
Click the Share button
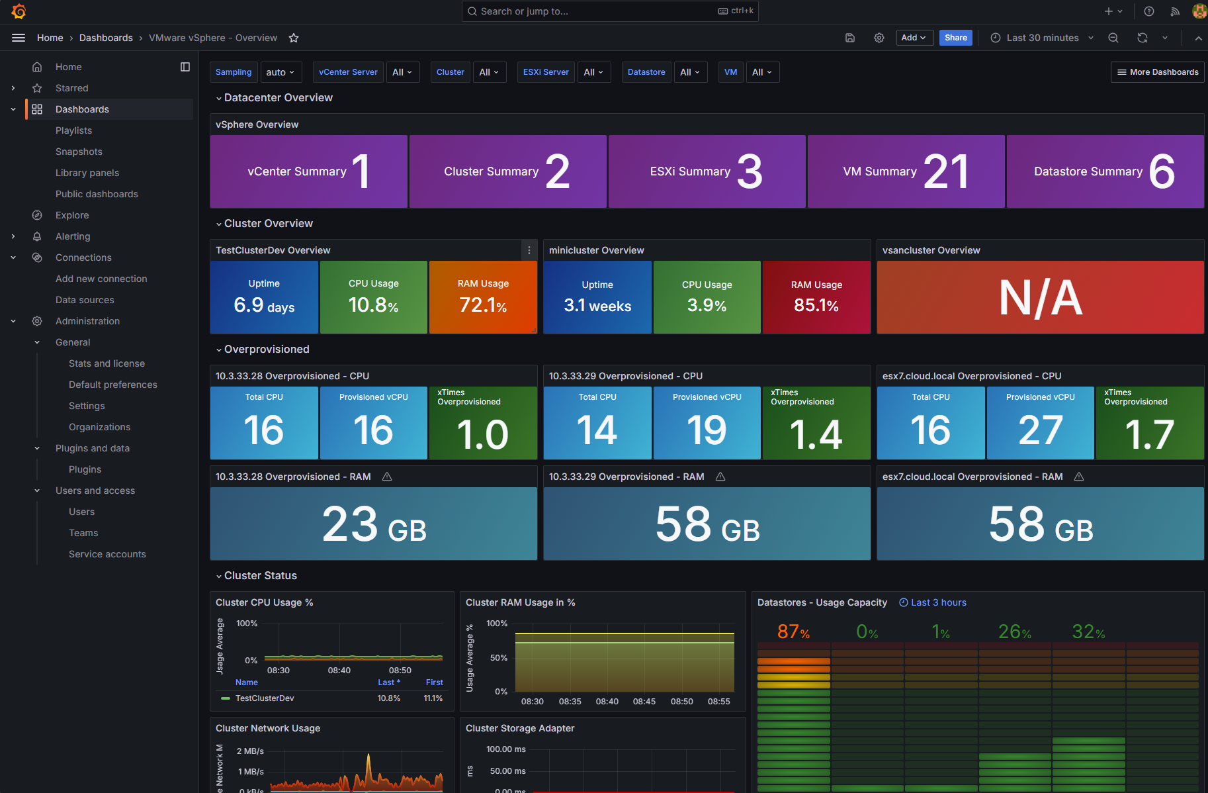955,38
